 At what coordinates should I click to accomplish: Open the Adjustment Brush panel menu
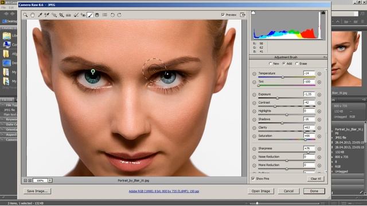[x=325, y=57]
